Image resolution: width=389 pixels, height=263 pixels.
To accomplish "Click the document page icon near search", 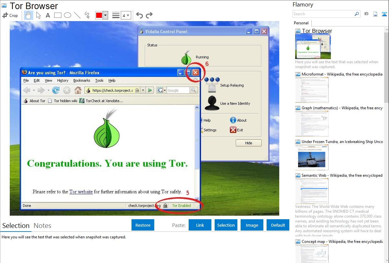I will click(375, 14).
